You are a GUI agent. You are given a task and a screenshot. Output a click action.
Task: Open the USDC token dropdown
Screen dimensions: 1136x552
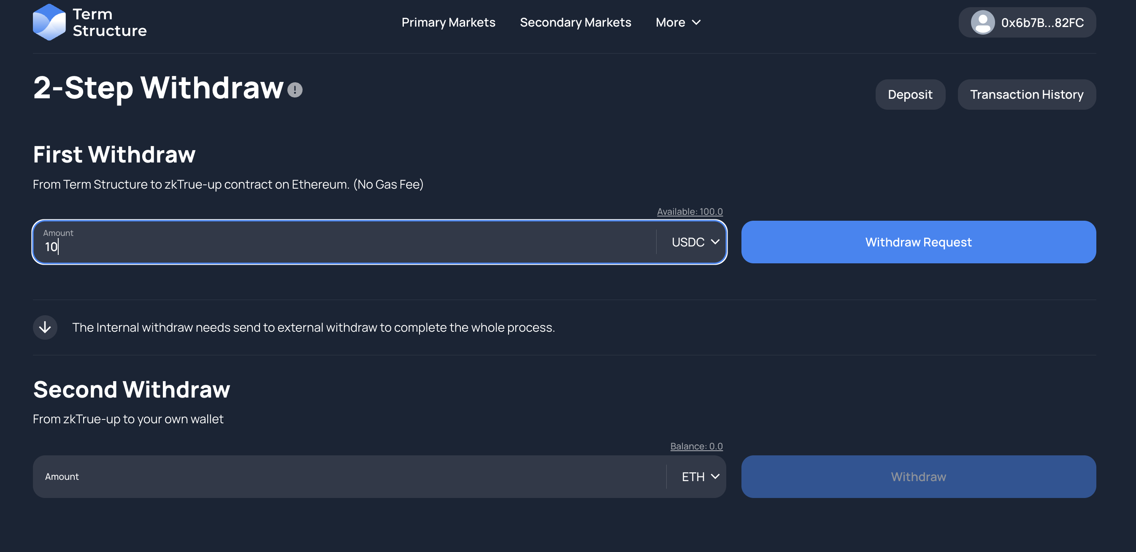click(695, 242)
